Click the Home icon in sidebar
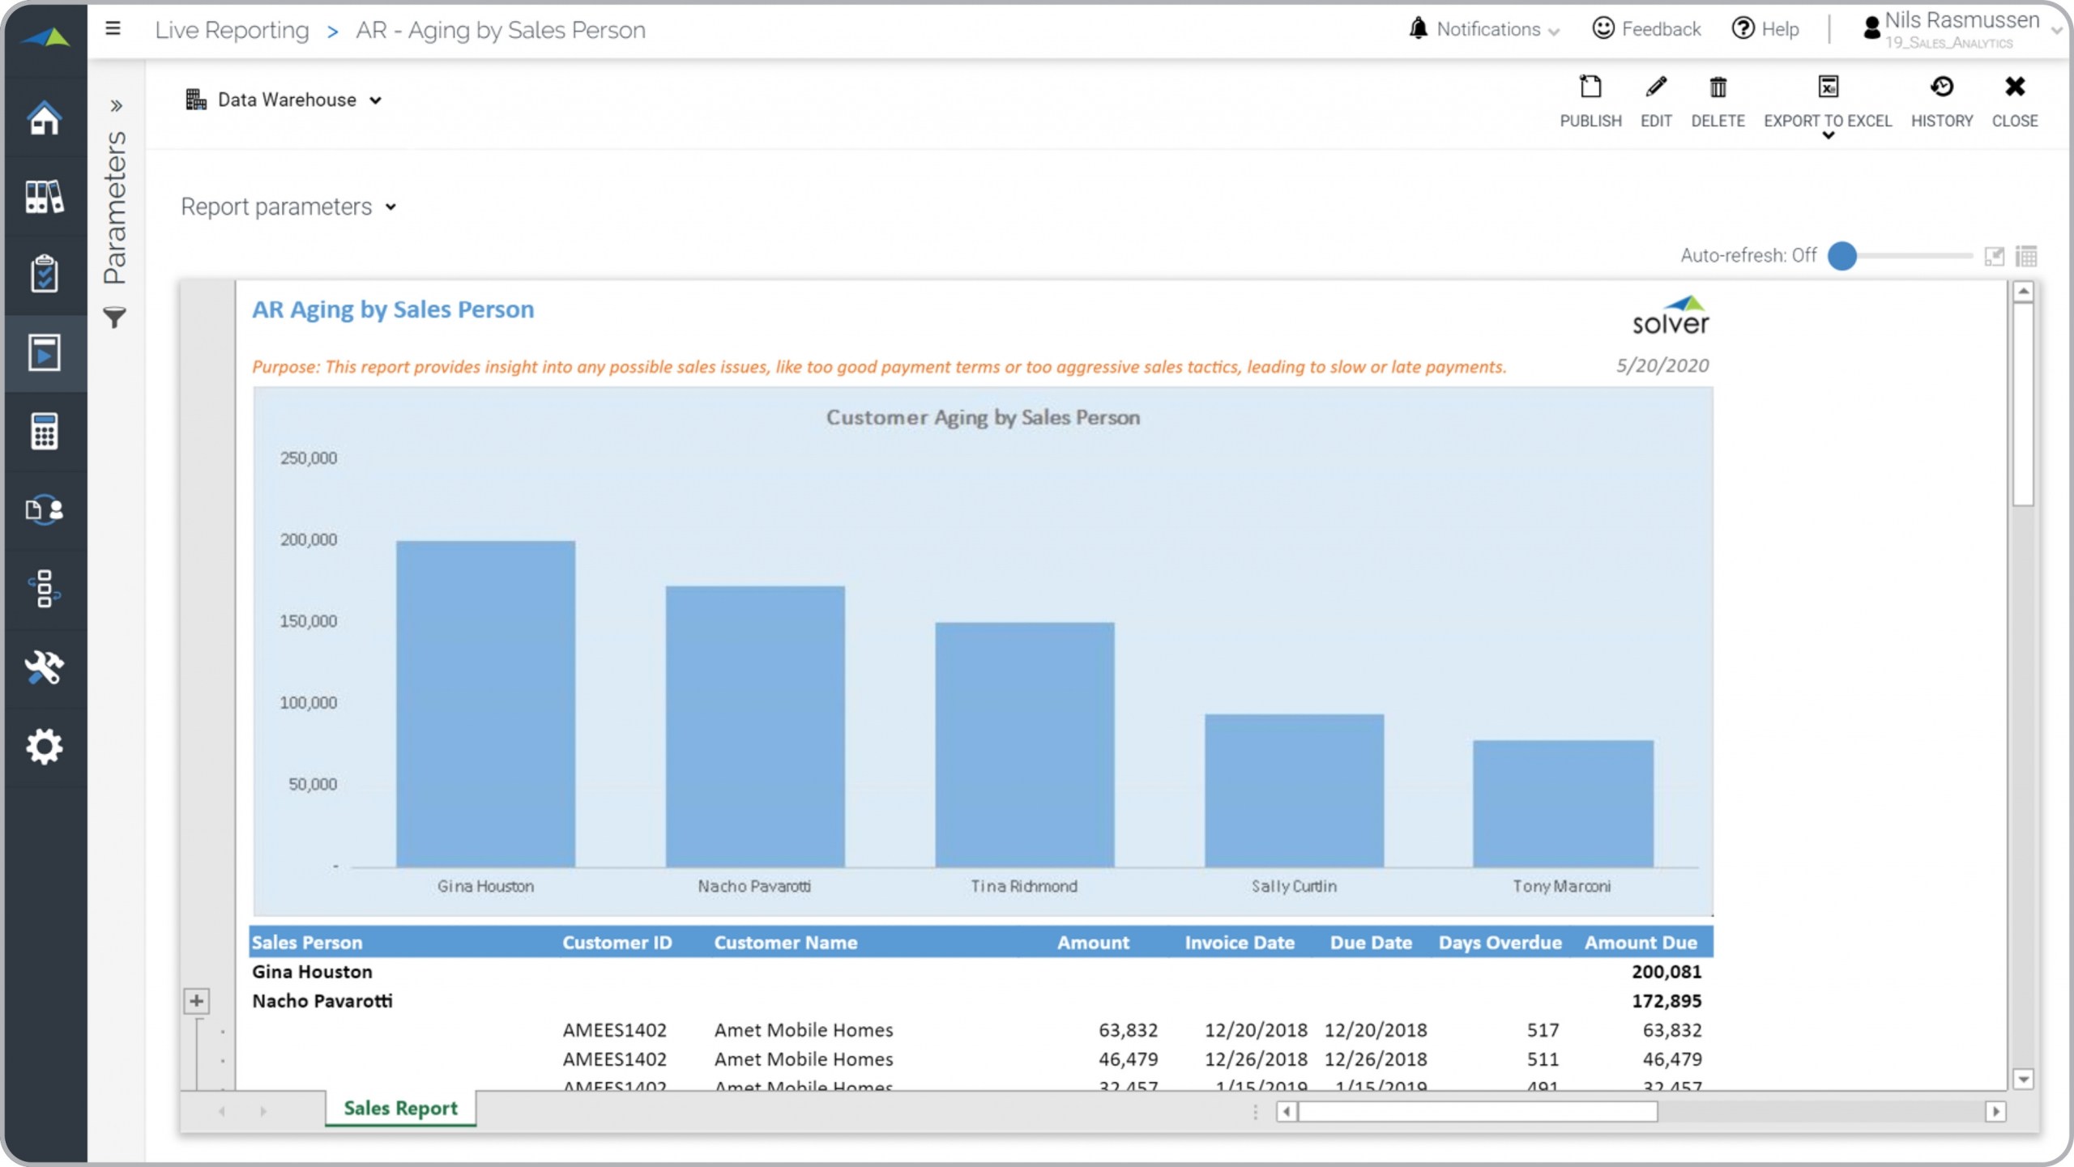The width and height of the screenshot is (2074, 1167). point(44,118)
